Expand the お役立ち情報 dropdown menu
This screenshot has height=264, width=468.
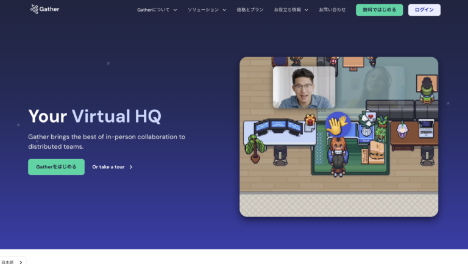[291, 10]
